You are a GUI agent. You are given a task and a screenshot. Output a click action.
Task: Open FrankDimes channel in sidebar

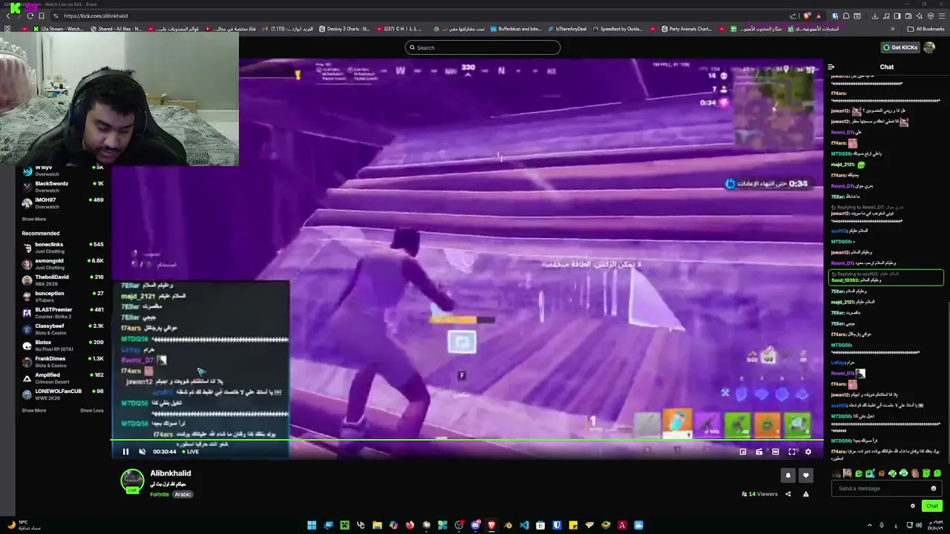click(x=63, y=362)
